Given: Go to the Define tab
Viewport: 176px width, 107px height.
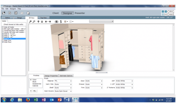Looking at the screenshot, I should coord(8,18).
